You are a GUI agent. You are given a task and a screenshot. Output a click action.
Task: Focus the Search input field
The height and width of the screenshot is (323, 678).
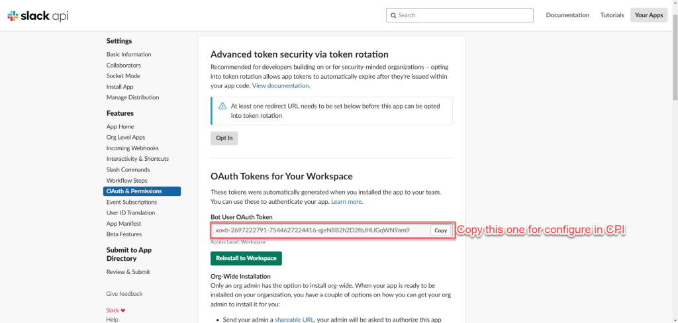coord(463,15)
